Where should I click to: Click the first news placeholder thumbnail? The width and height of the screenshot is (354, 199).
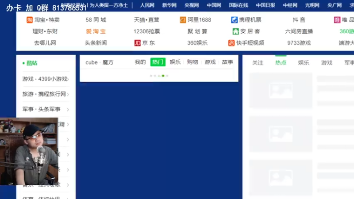pos(281,91)
